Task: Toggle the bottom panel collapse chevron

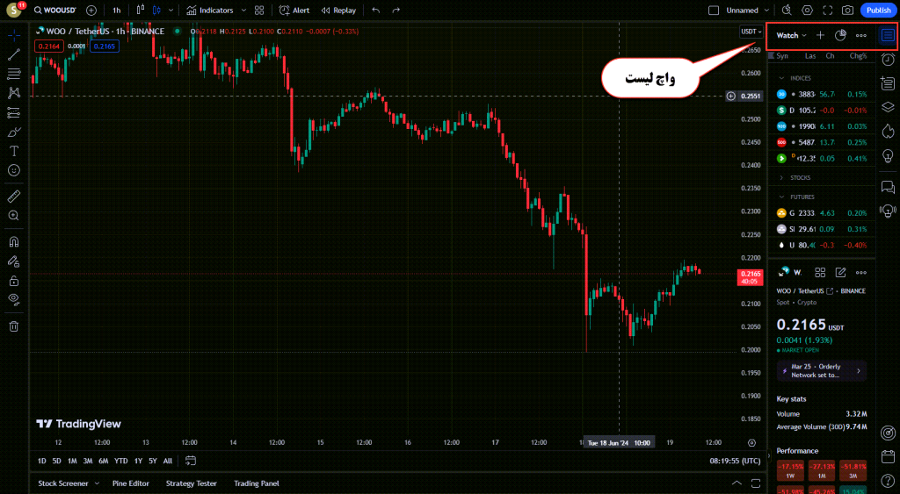Action: [737, 483]
